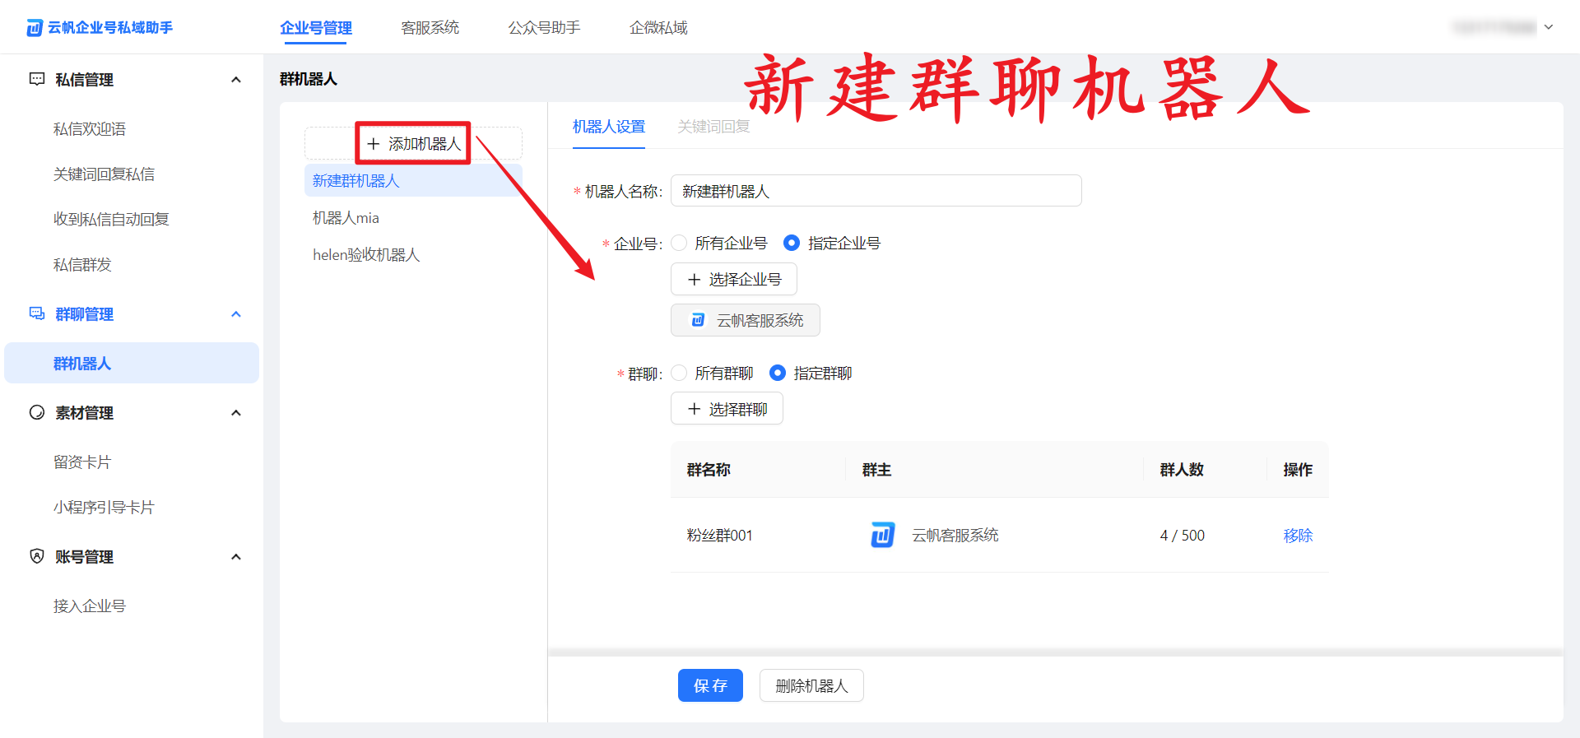Screen dimensions: 1580x738
Task: Click the plus icon of 选择企业号
Action: click(x=694, y=280)
